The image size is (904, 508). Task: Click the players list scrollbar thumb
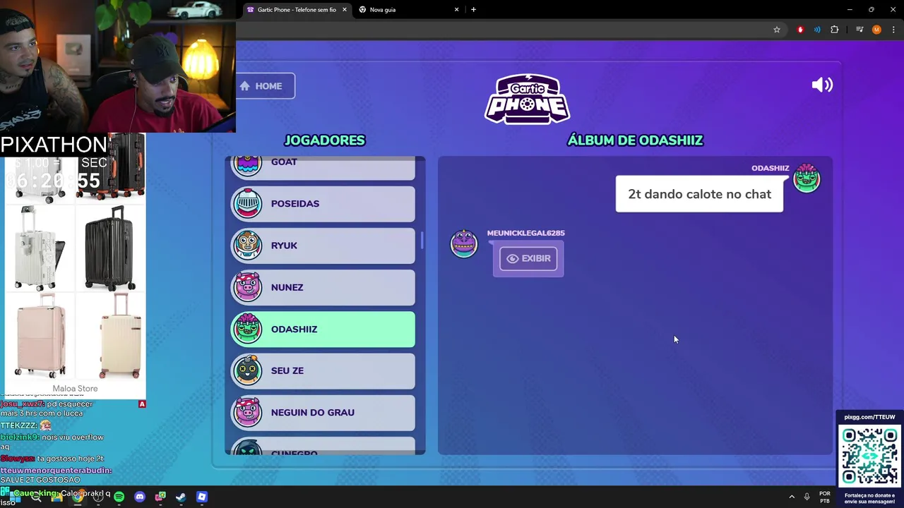point(422,240)
